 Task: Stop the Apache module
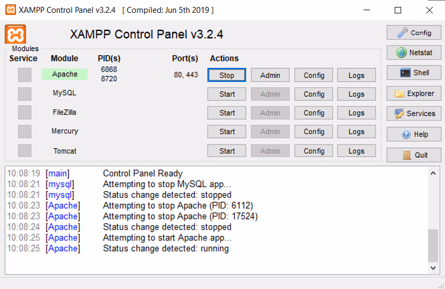pyautogui.click(x=227, y=75)
